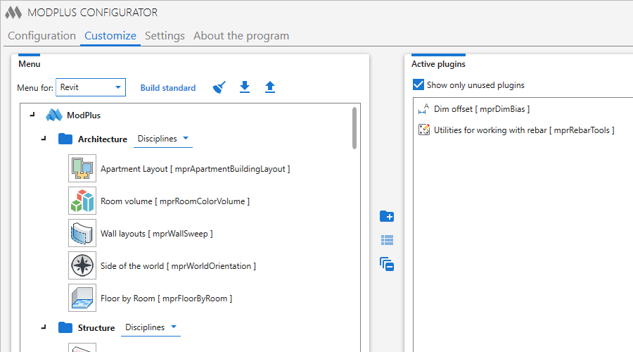Click the add folder icon
Image resolution: width=633 pixels, height=352 pixels.
coord(387,216)
